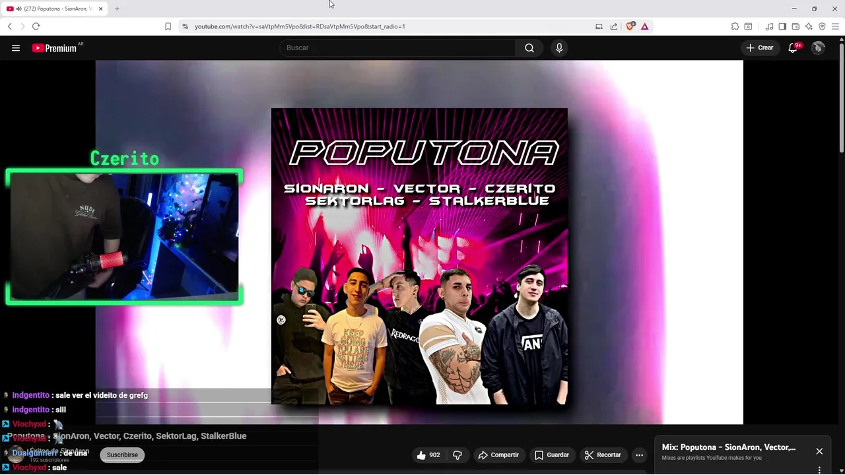Click the magnifying glass search button
This screenshot has height=475, width=845.
tap(529, 47)
